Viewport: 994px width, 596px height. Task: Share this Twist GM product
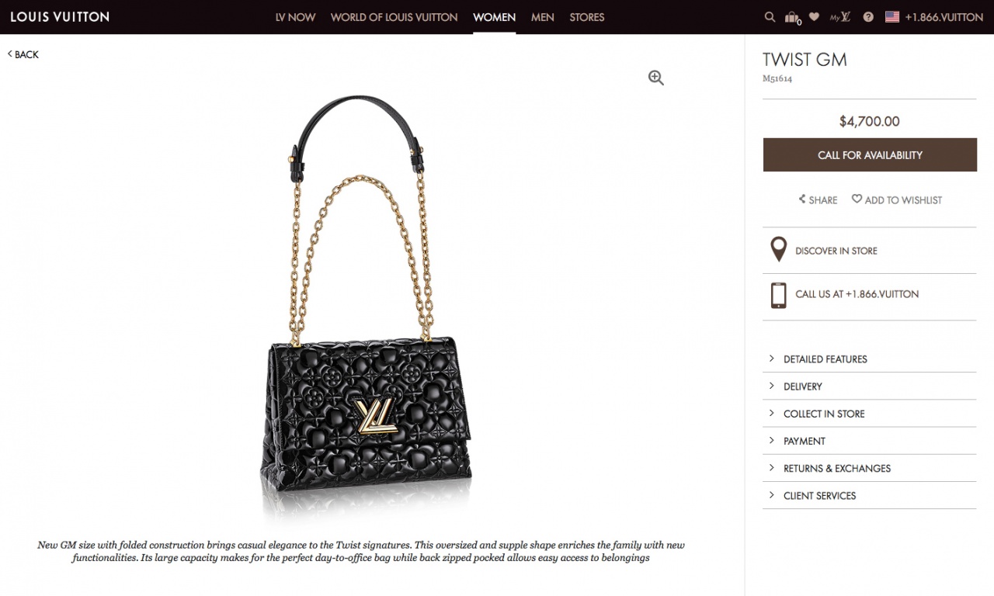(818, 200)
